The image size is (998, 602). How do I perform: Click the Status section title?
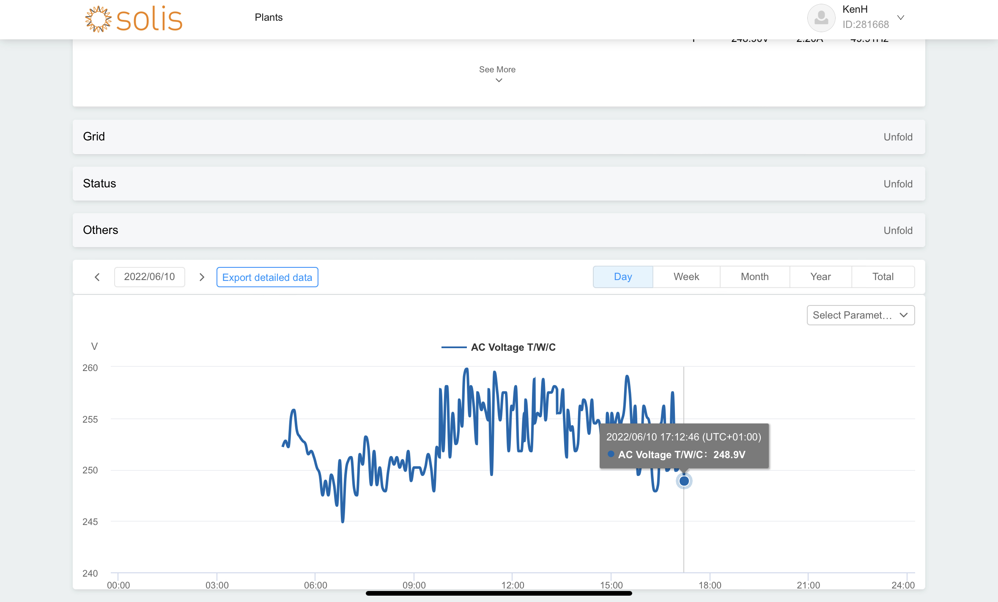tap(99, 184)
